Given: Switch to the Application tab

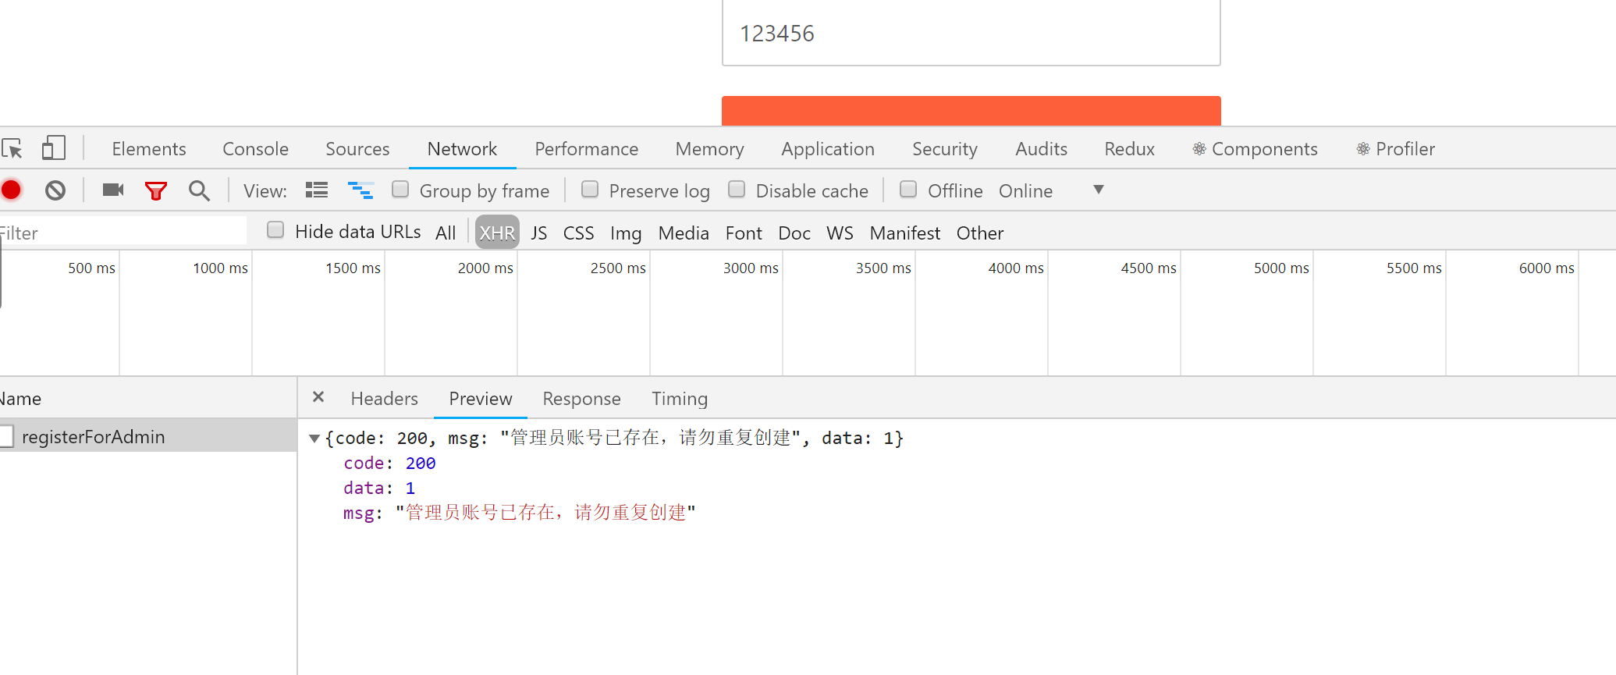Looking at the screenshot, I should pos(828,149).
